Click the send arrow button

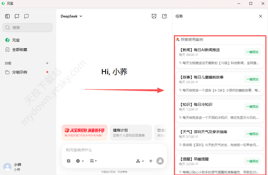coord(160,161)
